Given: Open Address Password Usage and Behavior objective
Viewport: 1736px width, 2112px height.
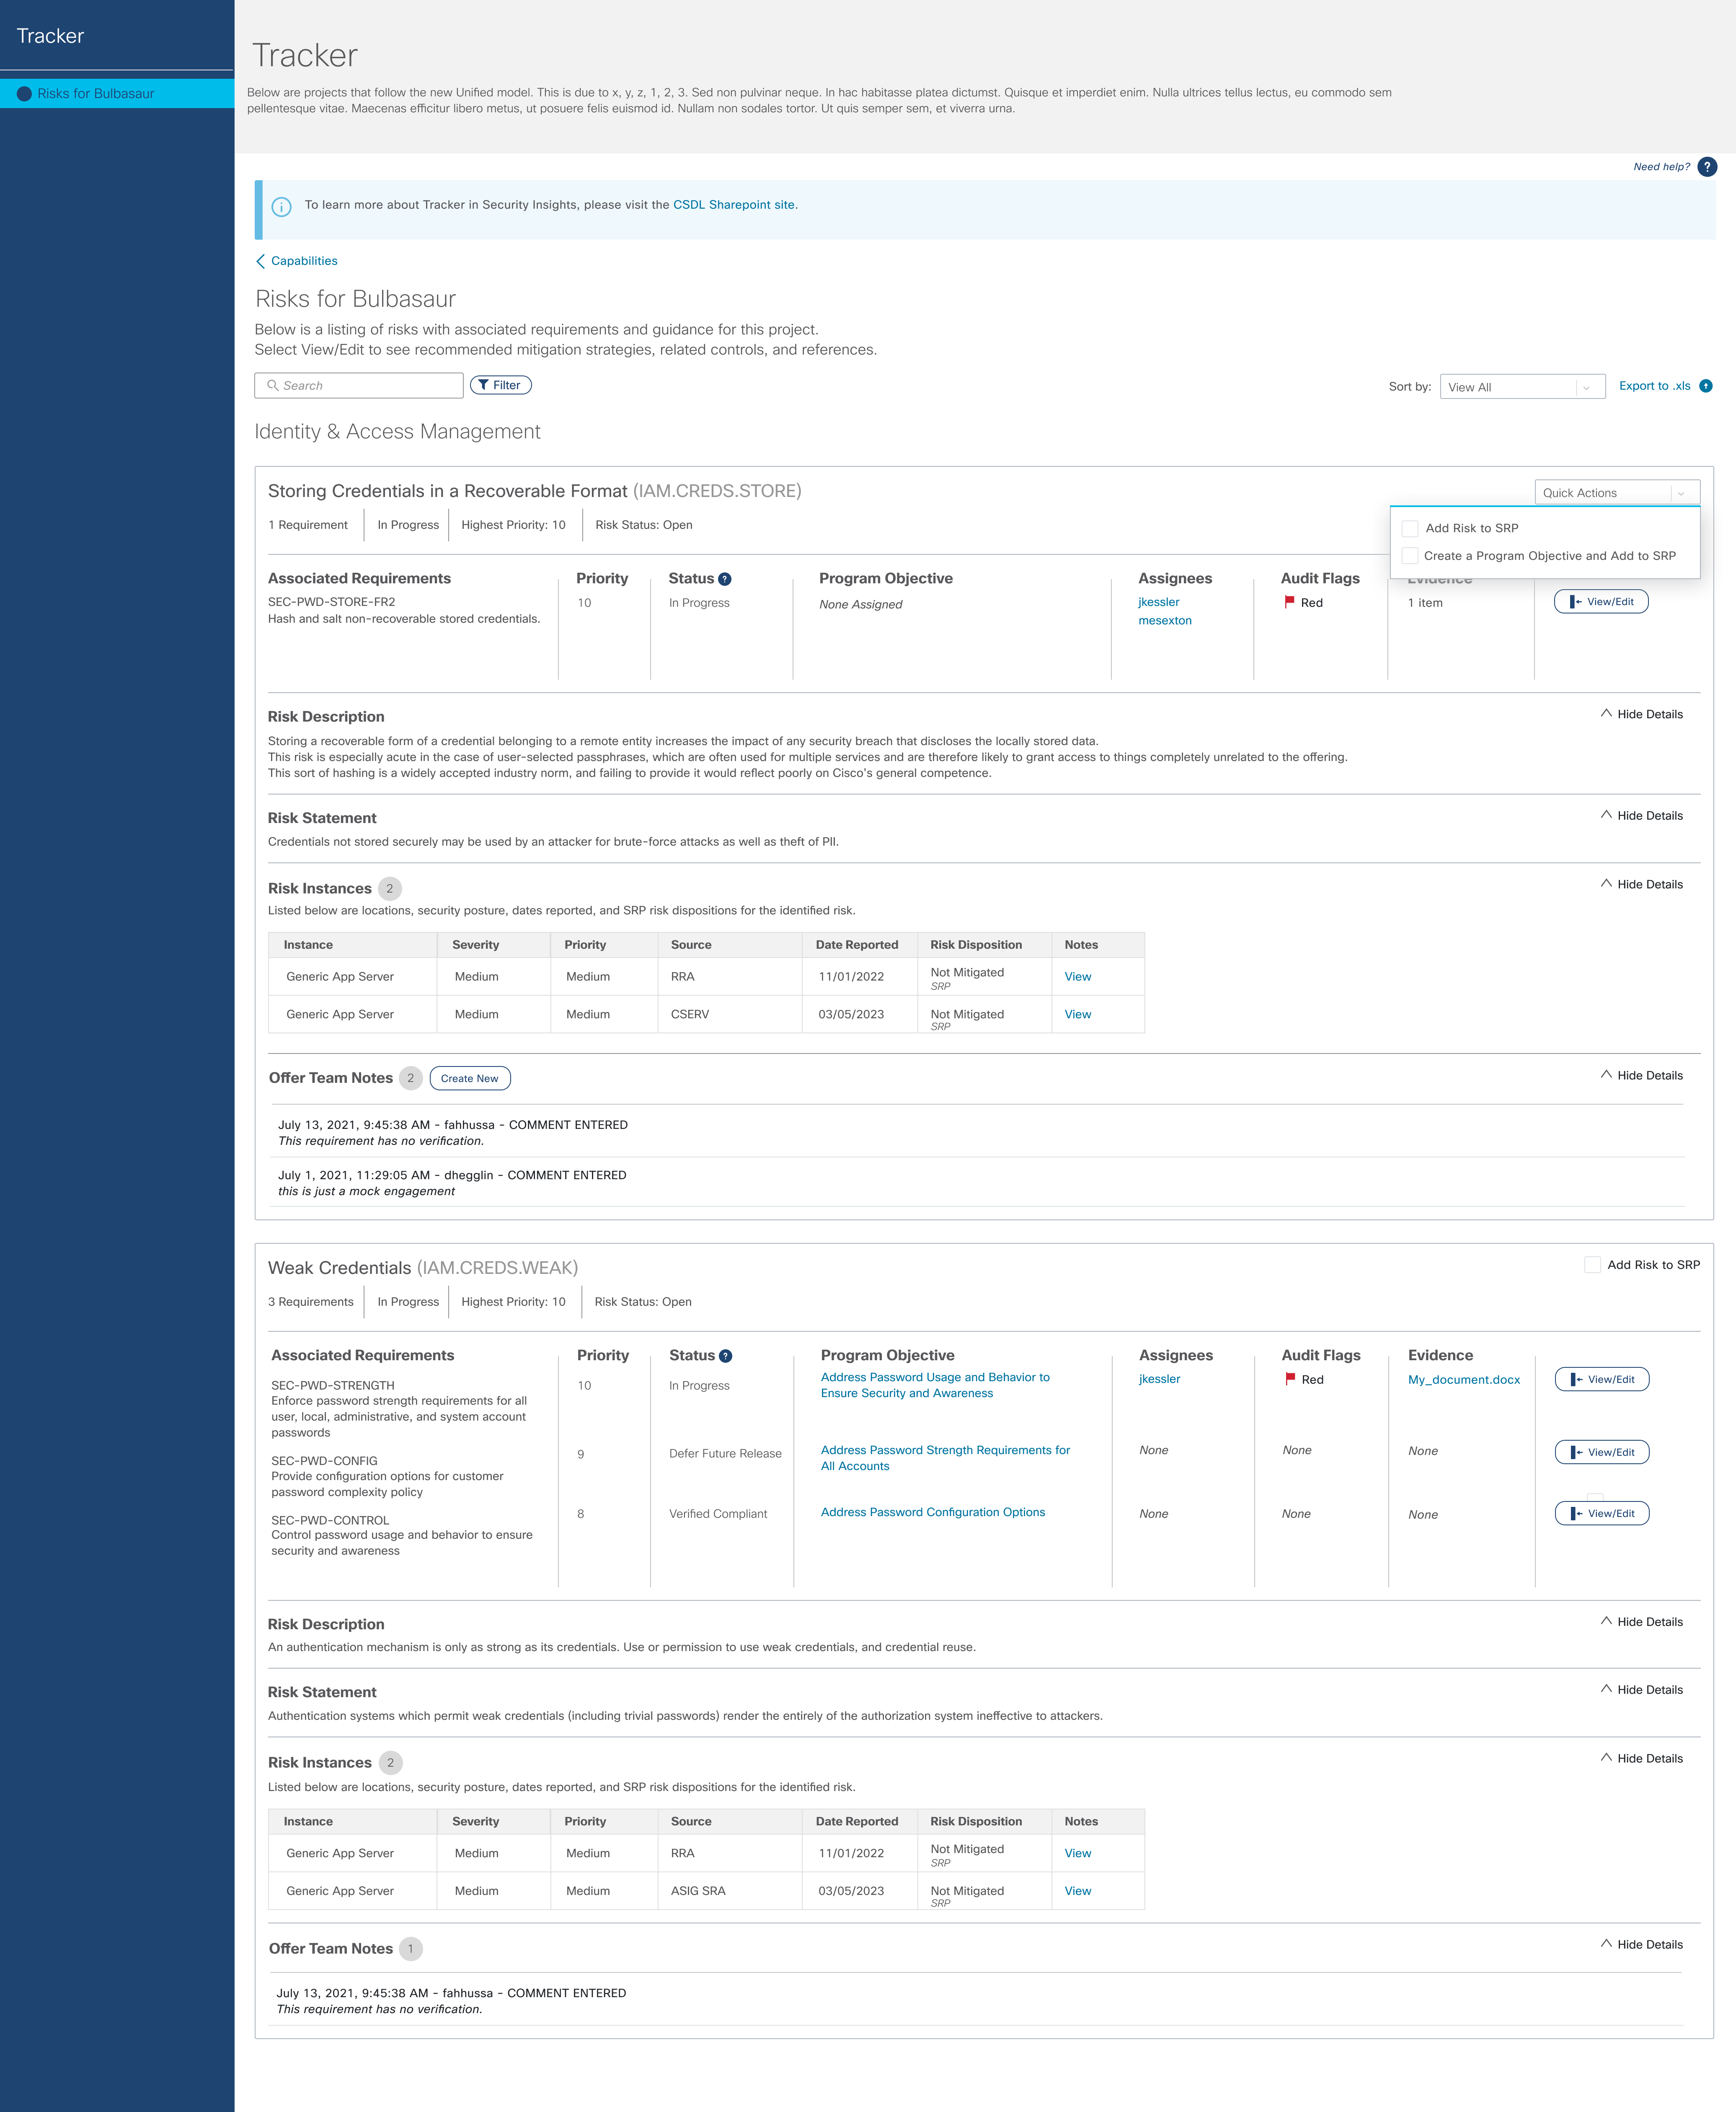Looking at the screenshot, I should 935,1386.
